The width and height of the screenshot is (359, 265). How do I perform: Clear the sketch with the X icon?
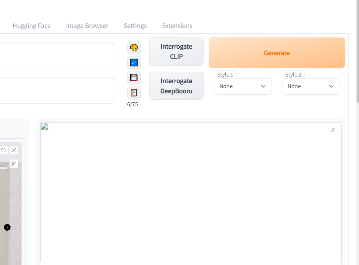[x=14, y=150]
